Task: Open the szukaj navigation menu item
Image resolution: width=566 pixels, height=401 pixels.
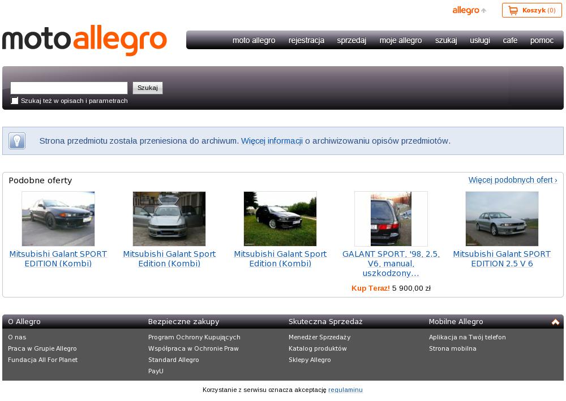Action: click(x=446, y=40)
